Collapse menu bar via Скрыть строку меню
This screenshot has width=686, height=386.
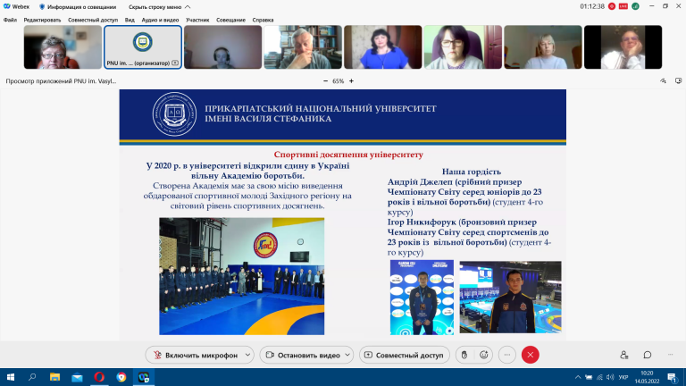click(x=159, y=7)
